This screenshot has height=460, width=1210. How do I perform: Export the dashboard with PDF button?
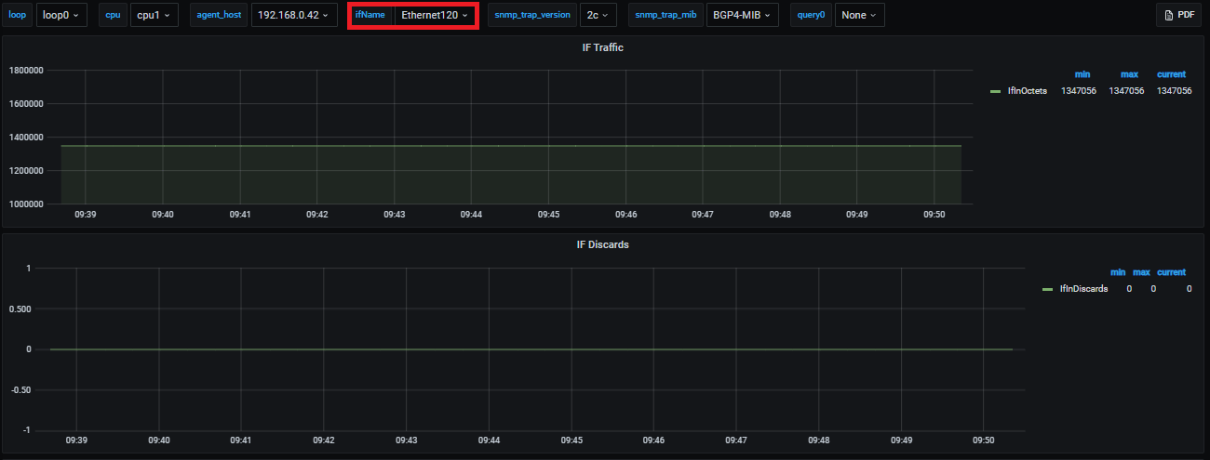point(1179,15)
